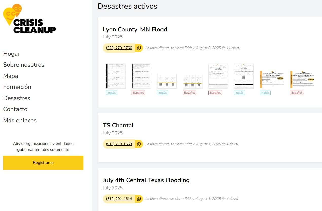
Task: Open the Mapa menu item
Action: [11, 76]
